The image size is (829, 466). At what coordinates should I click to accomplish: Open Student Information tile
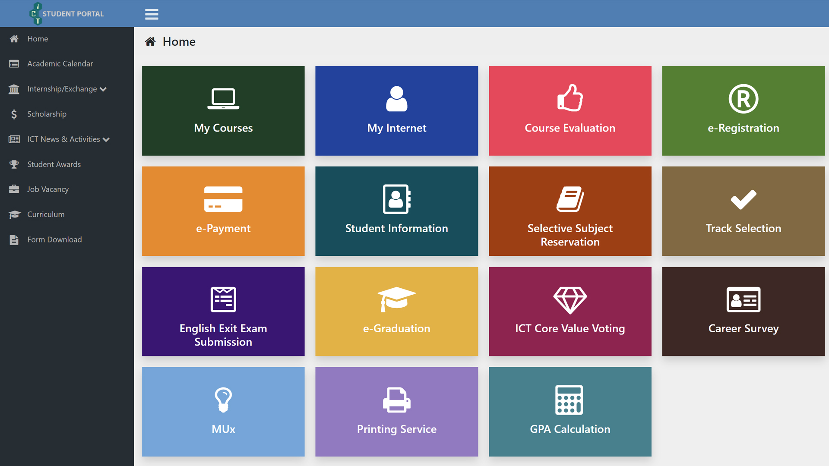396,211
